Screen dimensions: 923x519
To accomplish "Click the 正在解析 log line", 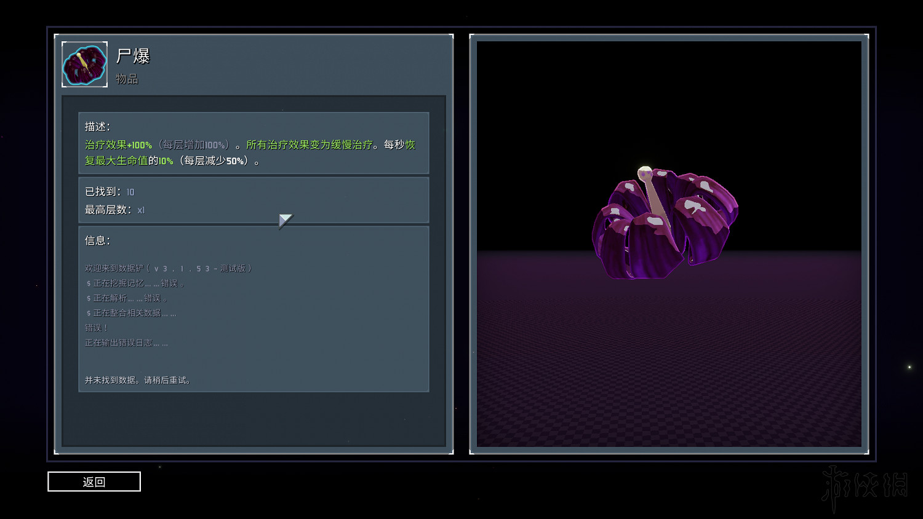I will [x=127, y=298].
